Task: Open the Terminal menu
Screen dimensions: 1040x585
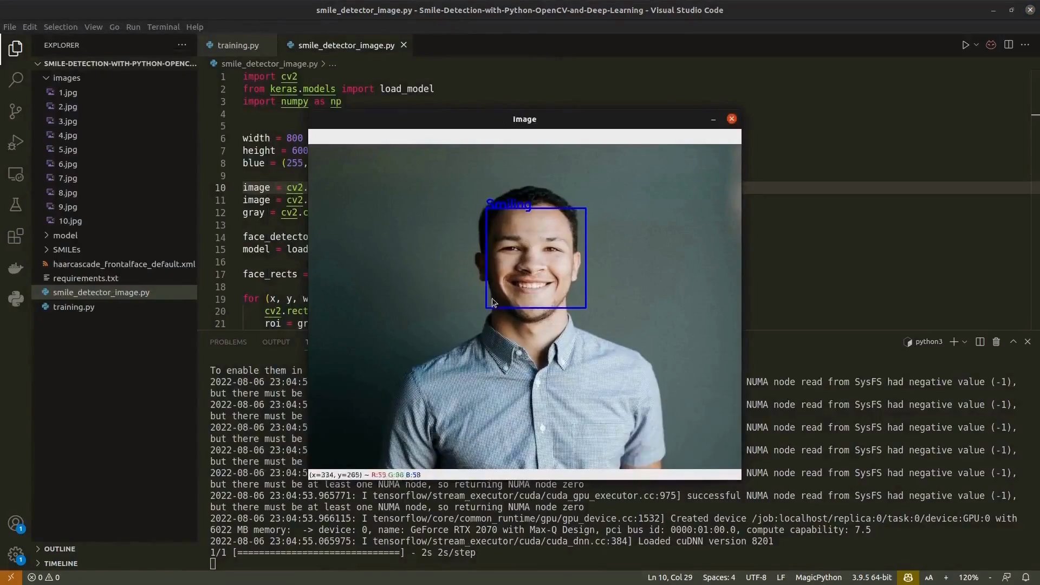Action: tap(164, 27)
